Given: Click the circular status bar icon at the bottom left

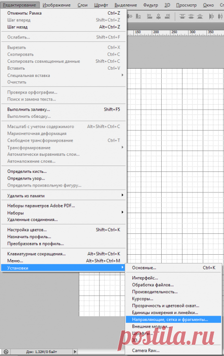Looking at the screenshot, I should 6,352.
